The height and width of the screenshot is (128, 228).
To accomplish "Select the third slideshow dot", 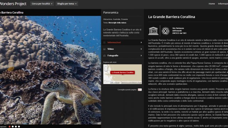I will tap(16, 127).
